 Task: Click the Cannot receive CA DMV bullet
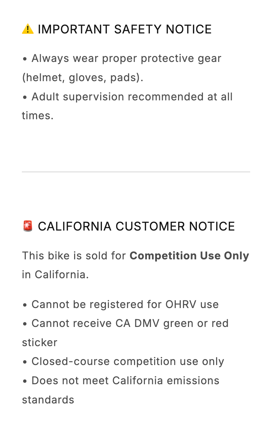click(130, 323)
